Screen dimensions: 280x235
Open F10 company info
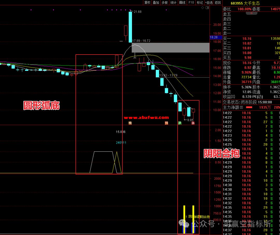tap(191, 3)
